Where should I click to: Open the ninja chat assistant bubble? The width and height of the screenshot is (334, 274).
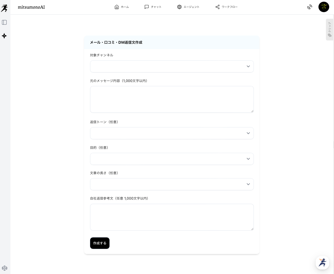pyautogui.click(x=322, y=262)
